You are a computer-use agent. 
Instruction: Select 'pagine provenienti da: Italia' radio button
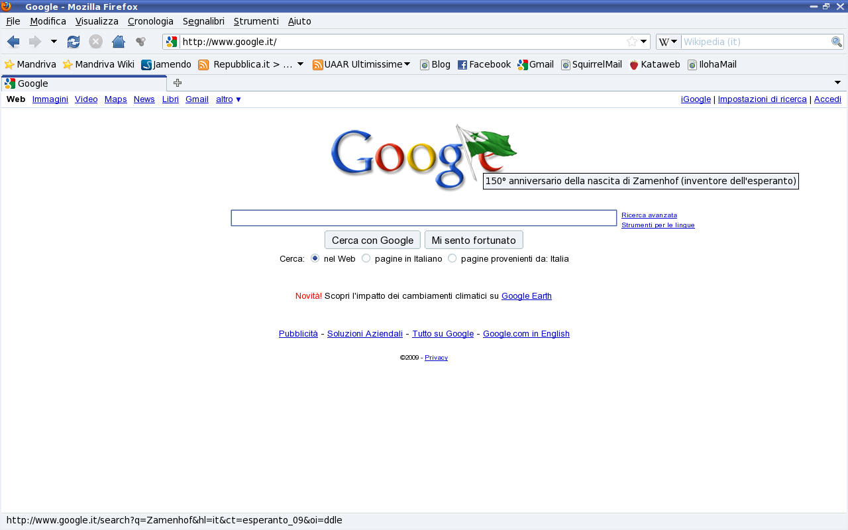[452, 258]
